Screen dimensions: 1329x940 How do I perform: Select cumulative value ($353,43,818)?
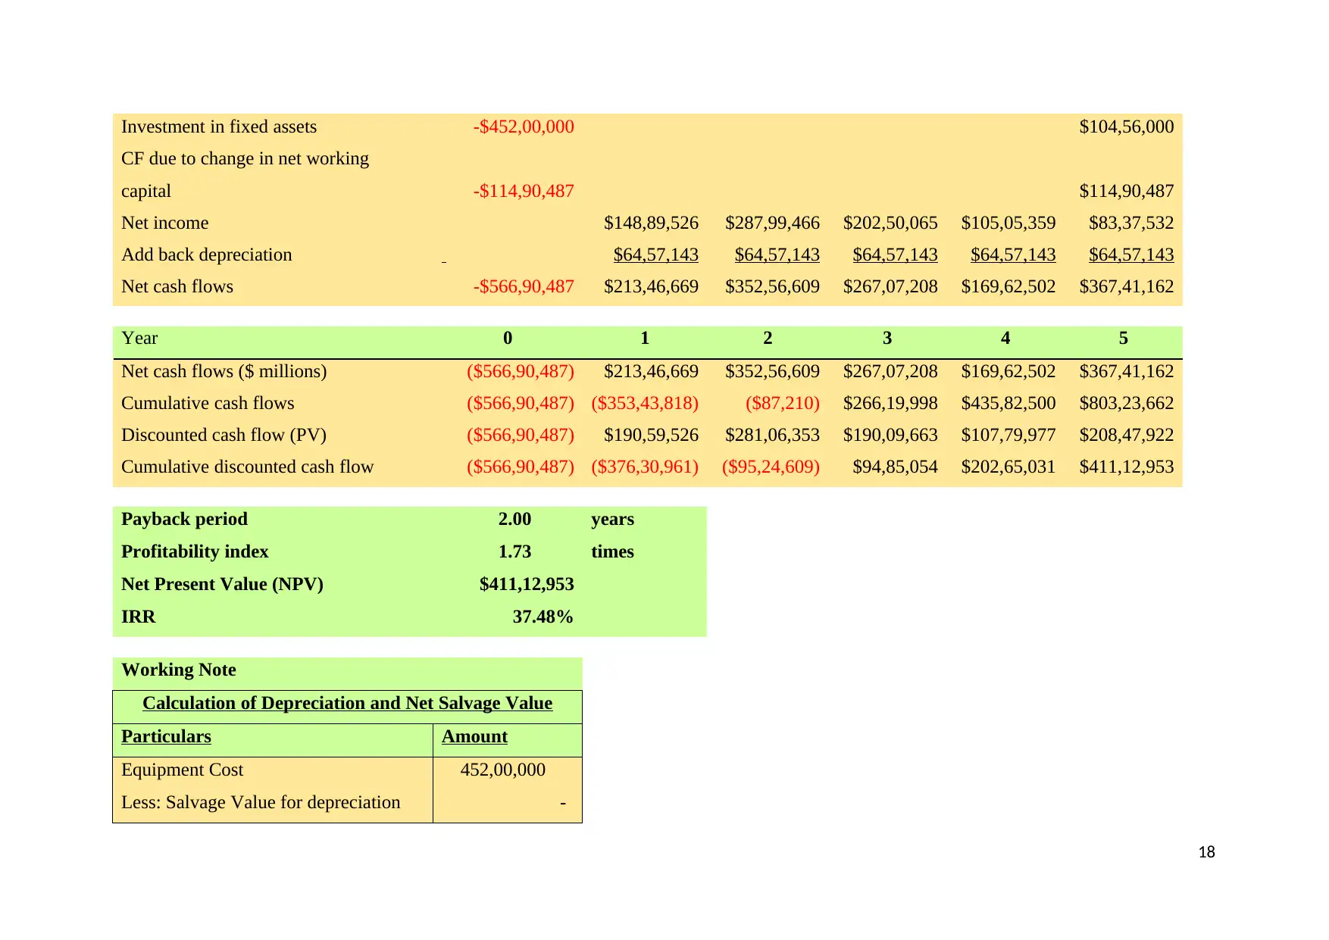coord(645,403)
